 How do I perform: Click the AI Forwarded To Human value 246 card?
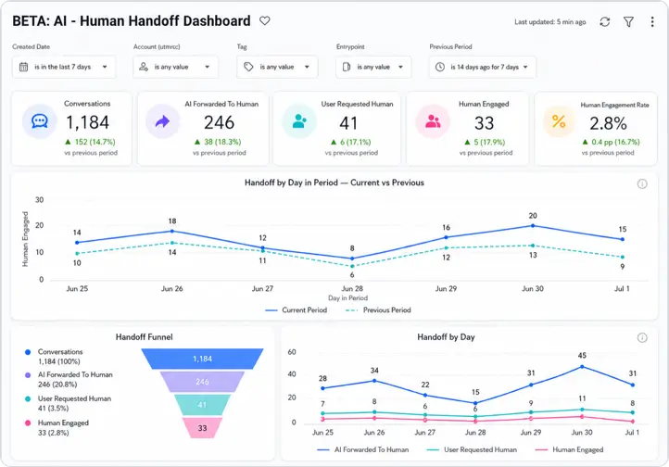[x=220, y=122]
